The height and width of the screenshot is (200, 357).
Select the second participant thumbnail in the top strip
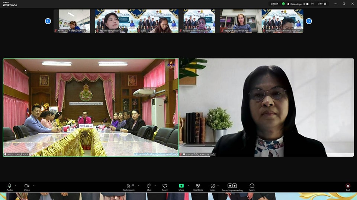click(116, 21)
